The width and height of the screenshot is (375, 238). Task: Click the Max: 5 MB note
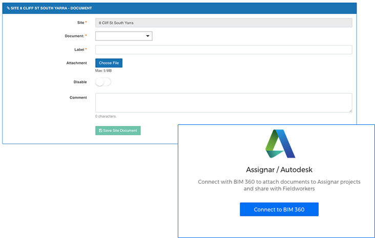[x=103, y=71]
